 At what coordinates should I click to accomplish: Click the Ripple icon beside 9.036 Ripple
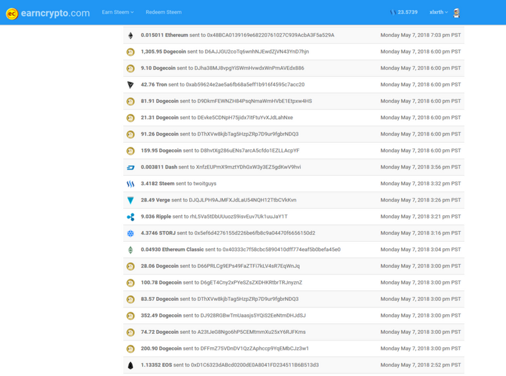click(x=130, y=217)
